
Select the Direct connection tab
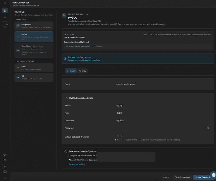coord(71,71)
